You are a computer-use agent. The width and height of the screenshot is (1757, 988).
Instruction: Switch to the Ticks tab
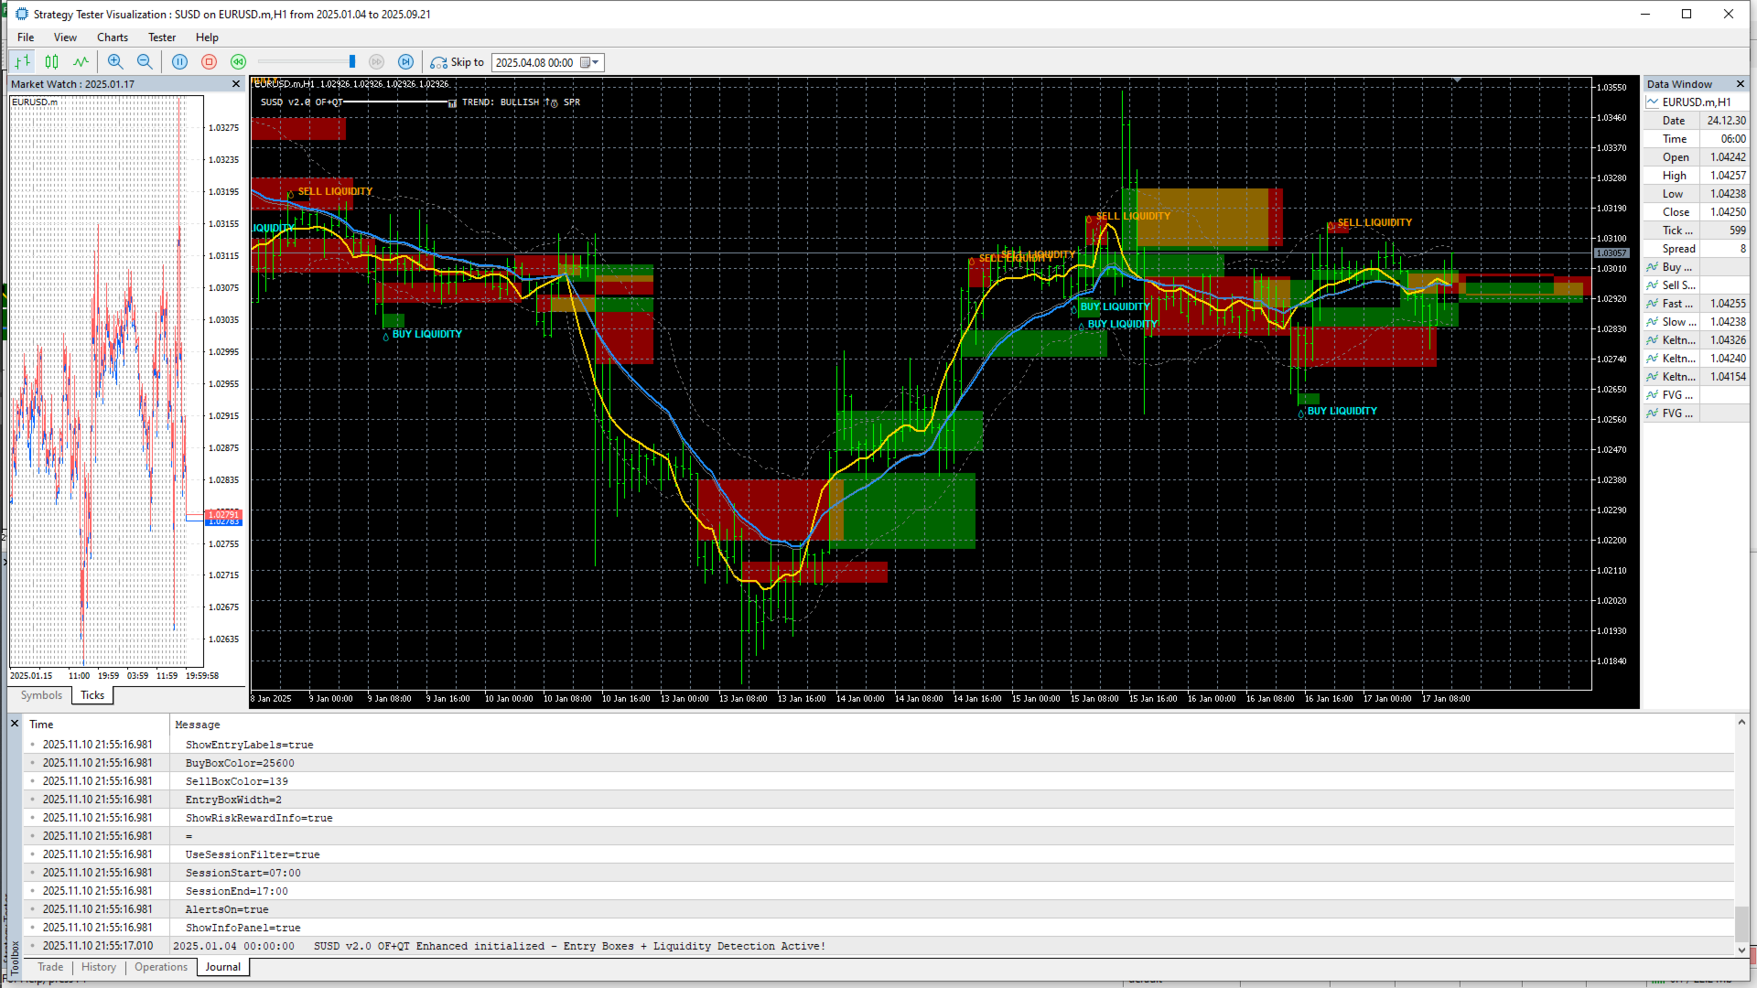click(92, 695)
